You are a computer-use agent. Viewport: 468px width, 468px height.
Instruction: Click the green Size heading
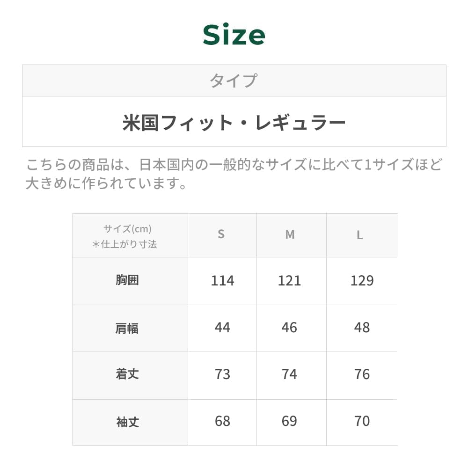click(234, 35)
